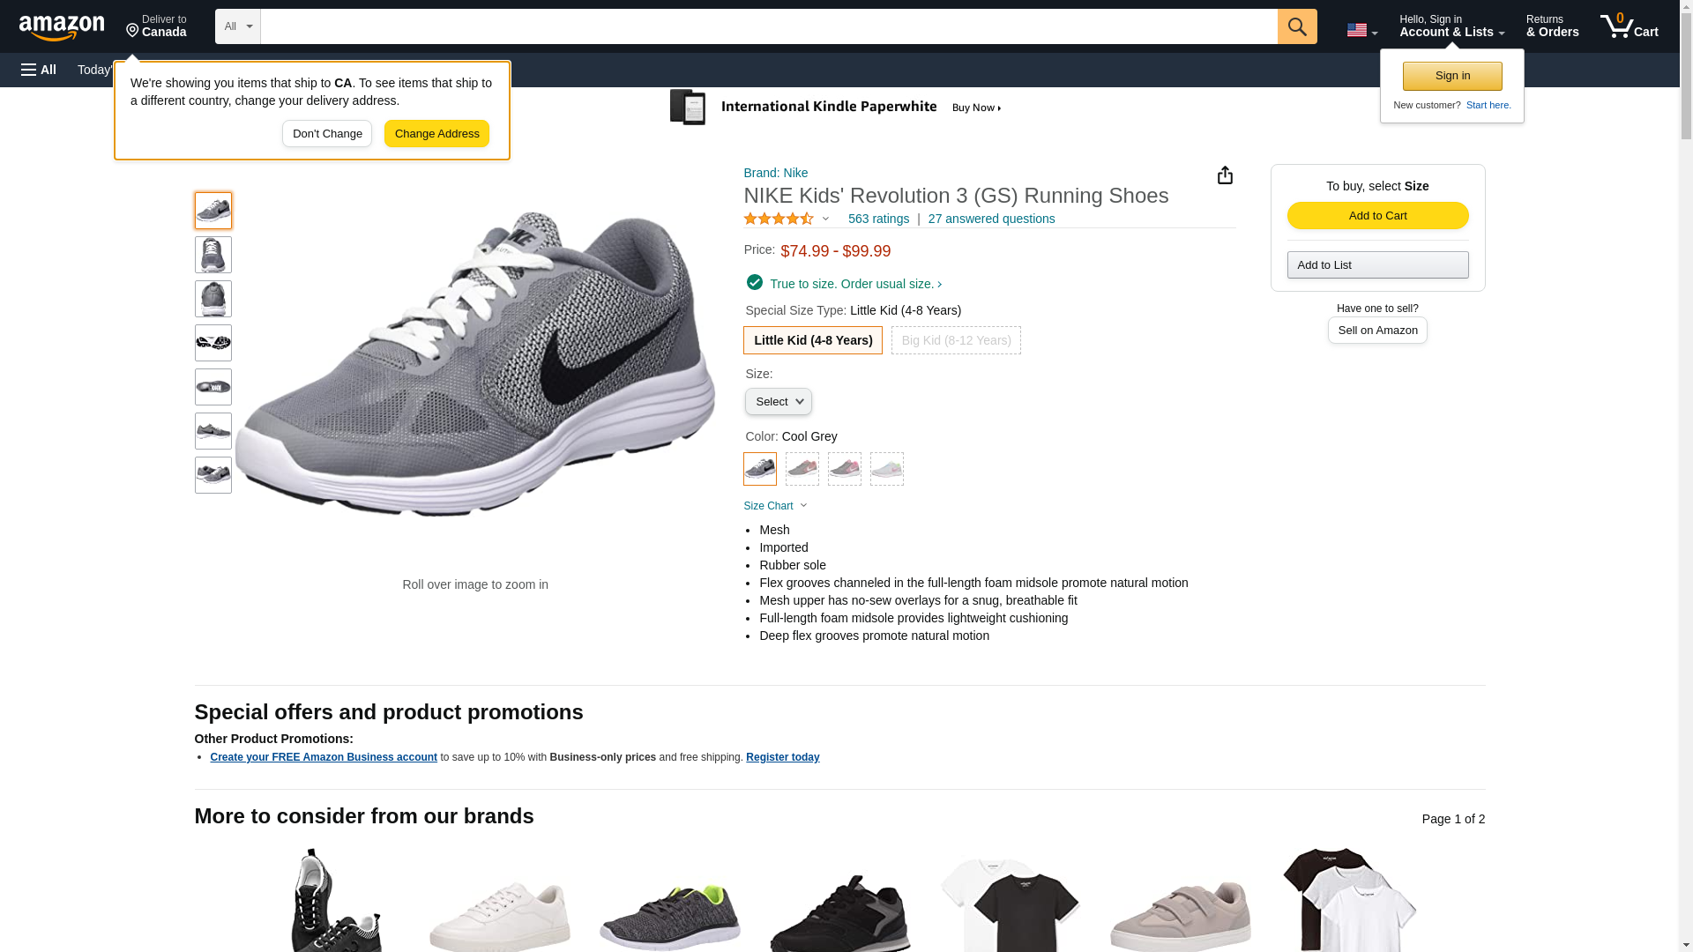Select Little Kid (4-8 Years) size type
Image resolution: width=1693 pixels, height=952 pixels.
point(812,340)
